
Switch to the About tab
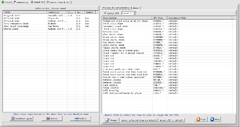(x=136, y=8)
